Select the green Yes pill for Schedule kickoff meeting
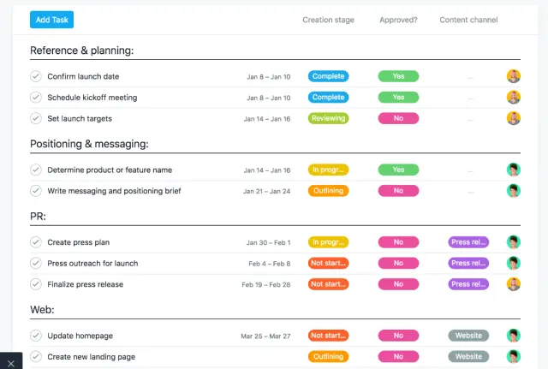 398,98
